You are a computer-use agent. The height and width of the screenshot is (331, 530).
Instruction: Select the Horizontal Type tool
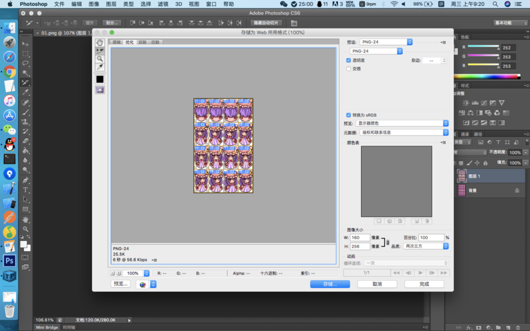coord(25,190)
